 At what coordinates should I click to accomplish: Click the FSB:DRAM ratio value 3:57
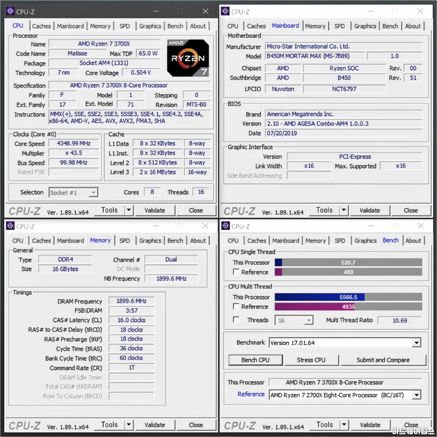tap(131, 310)
